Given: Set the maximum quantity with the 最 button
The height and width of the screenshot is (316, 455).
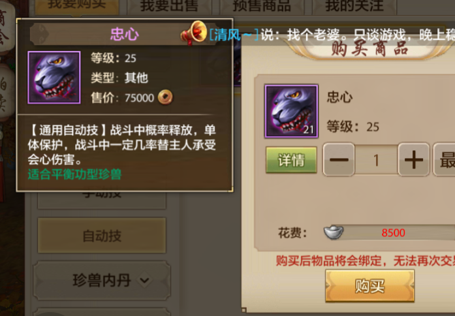Looking at the screenshot, I should (445, 159).
